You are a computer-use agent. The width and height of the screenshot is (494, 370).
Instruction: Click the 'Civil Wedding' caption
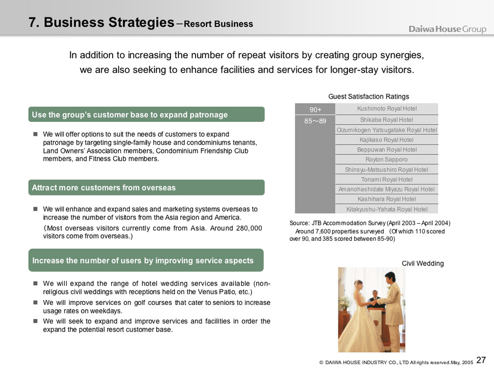click(x=422, y=263)
